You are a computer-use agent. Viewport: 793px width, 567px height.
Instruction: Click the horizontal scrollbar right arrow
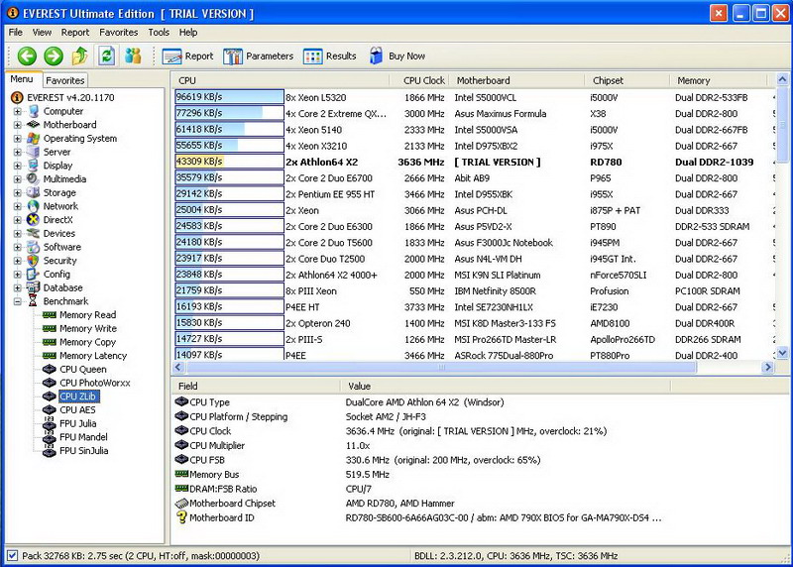click(x=768, y=367)
